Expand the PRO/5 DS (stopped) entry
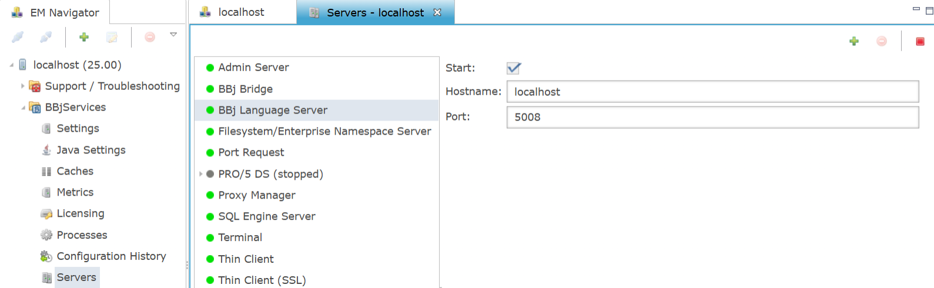 coord(200,174)
